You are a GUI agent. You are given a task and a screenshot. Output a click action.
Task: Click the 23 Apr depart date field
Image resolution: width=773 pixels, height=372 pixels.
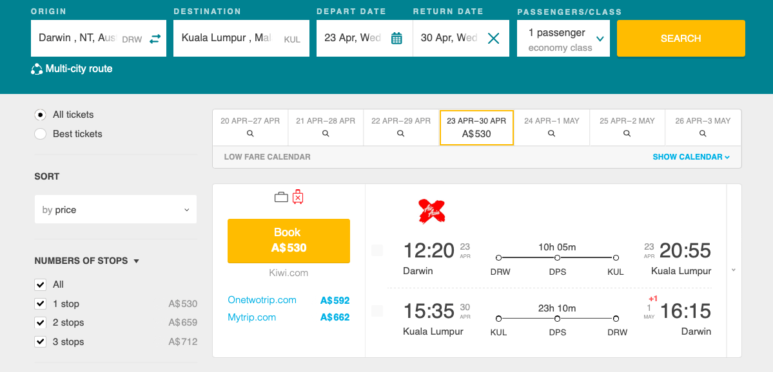pos(364,39)
